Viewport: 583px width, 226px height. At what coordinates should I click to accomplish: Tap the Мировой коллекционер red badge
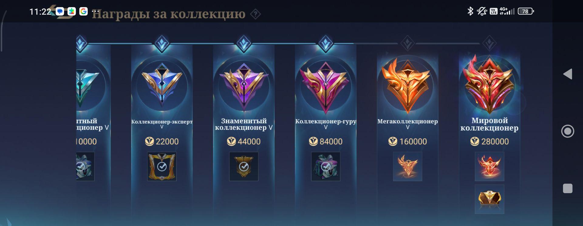[489, 84]
